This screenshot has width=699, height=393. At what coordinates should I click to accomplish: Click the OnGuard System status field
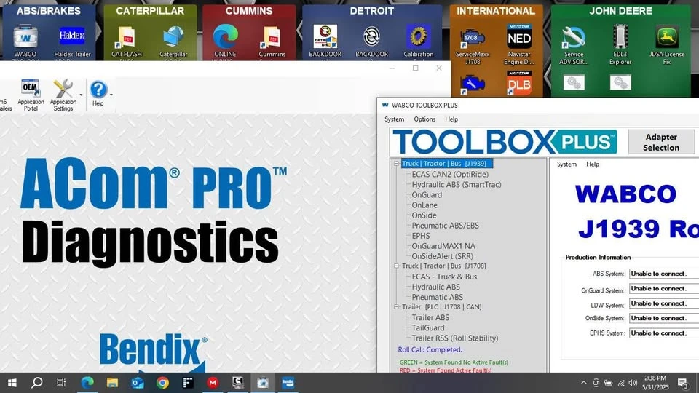664,289
